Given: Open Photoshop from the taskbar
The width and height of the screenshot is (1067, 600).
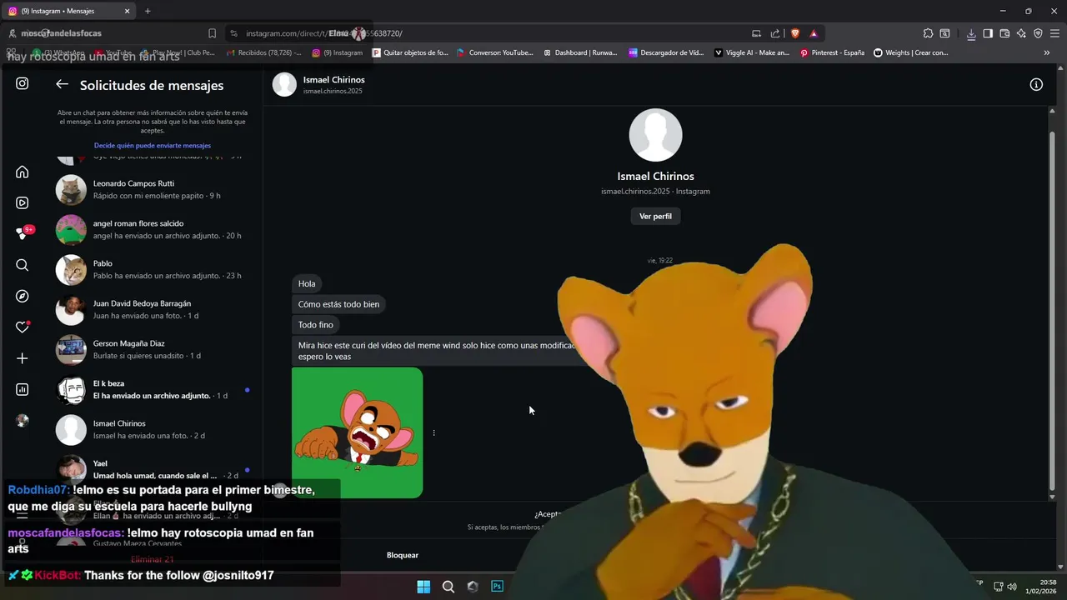Looking at the screenshot, I should tap(497, 586).
